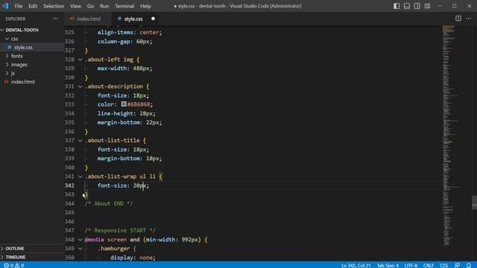Open the Terminal menu

[124, 6]
